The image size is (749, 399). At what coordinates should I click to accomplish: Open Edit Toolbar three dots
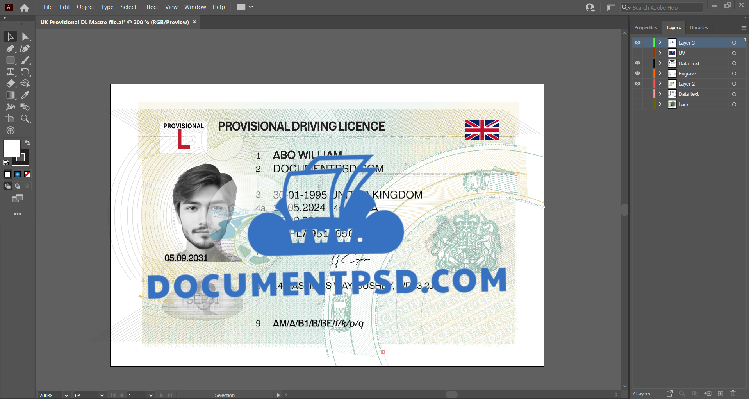click(18, 214)
